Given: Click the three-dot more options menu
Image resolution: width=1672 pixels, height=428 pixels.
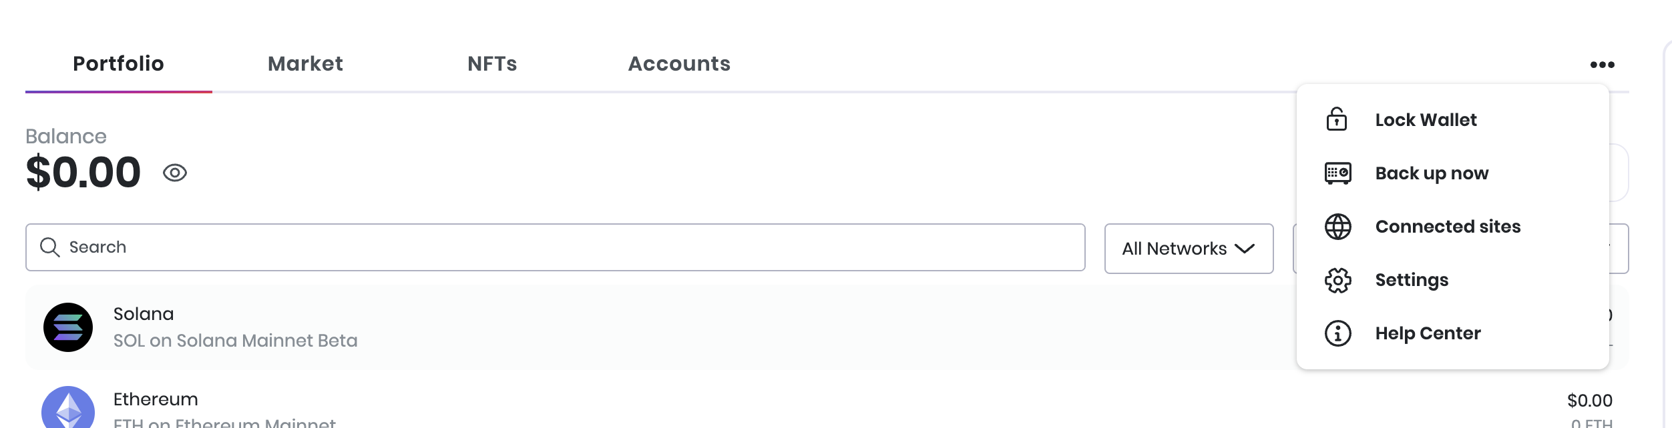Looking at the screenshot, I should [x=1602, y=65].
